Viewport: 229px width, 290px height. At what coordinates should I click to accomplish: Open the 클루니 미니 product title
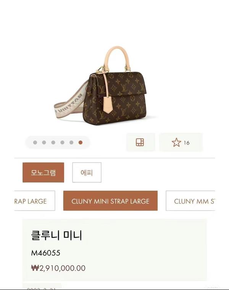(x=56, y=235)
